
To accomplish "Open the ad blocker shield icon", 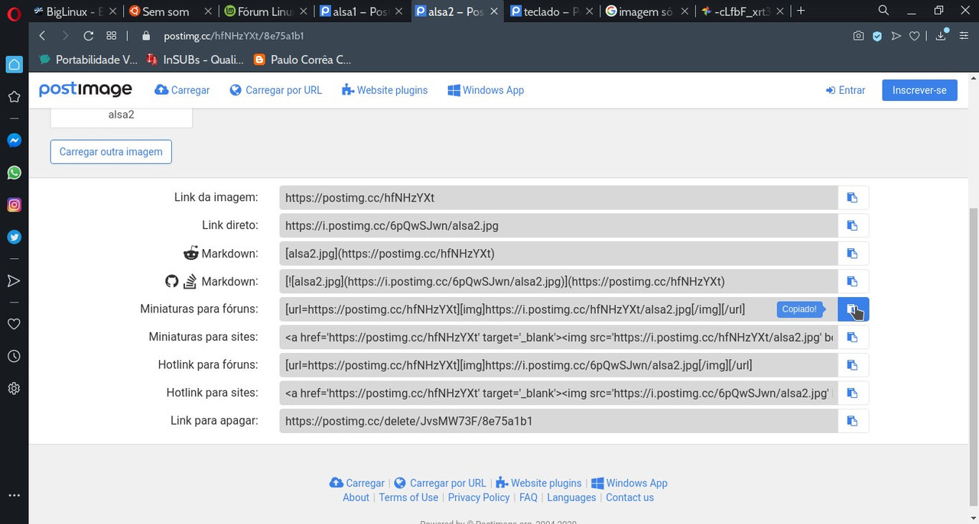I will 877,36.
